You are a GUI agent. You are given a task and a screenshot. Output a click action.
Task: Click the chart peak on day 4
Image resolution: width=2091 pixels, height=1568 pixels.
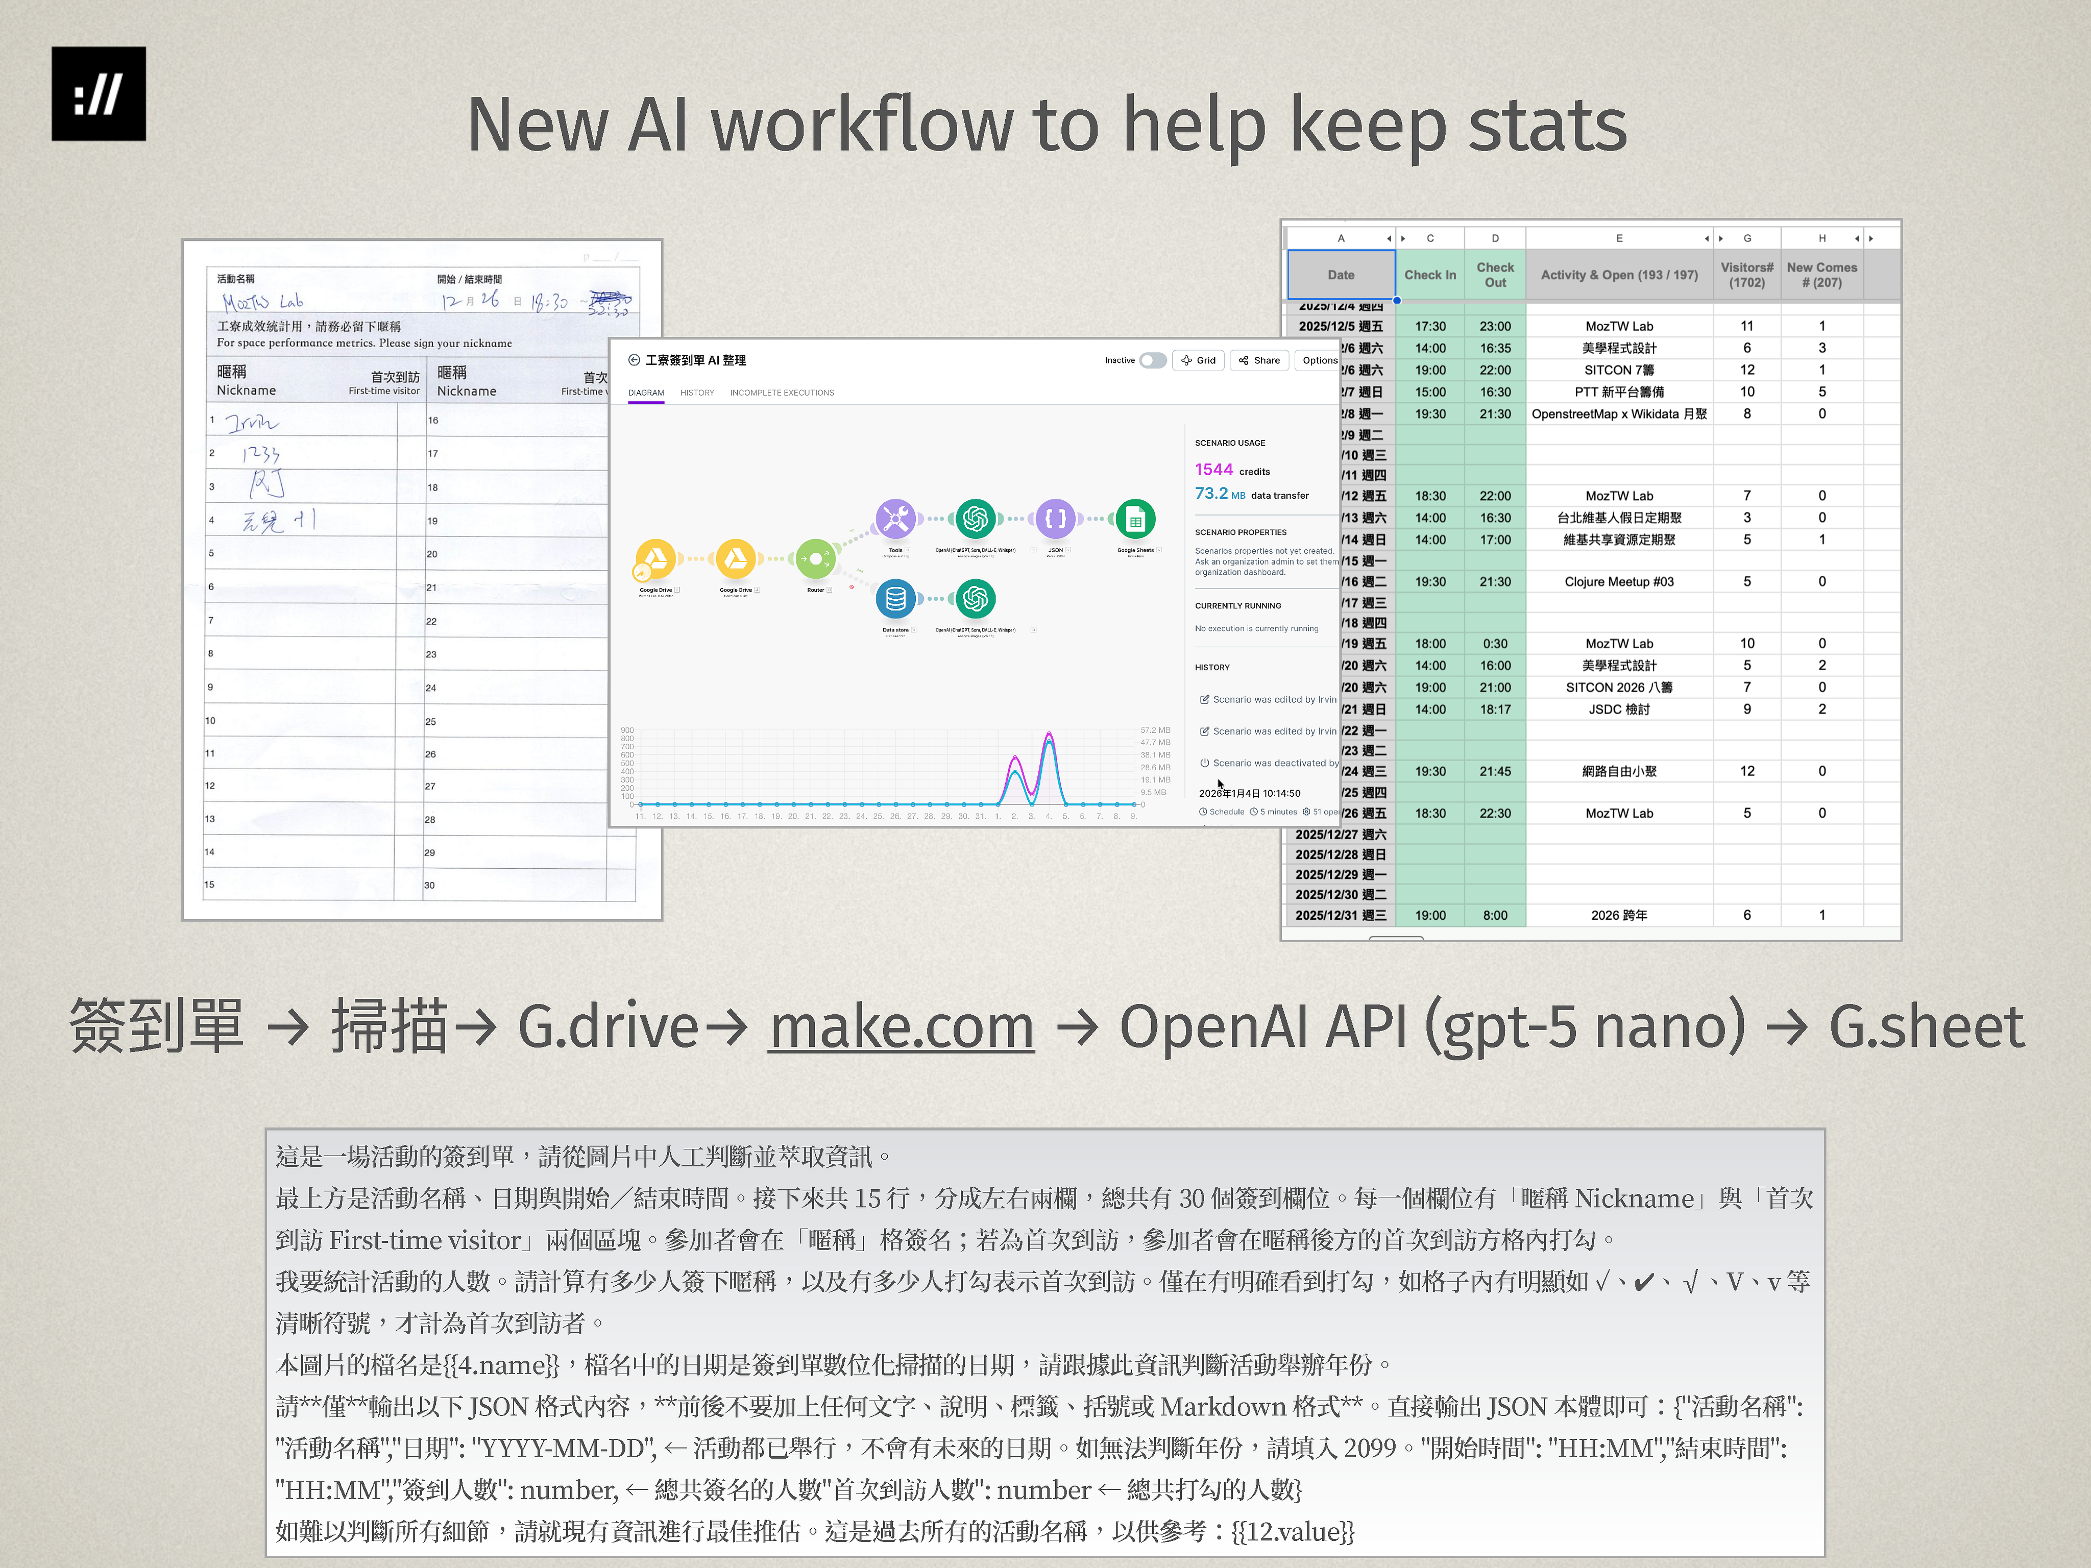tap(1049, 734)
